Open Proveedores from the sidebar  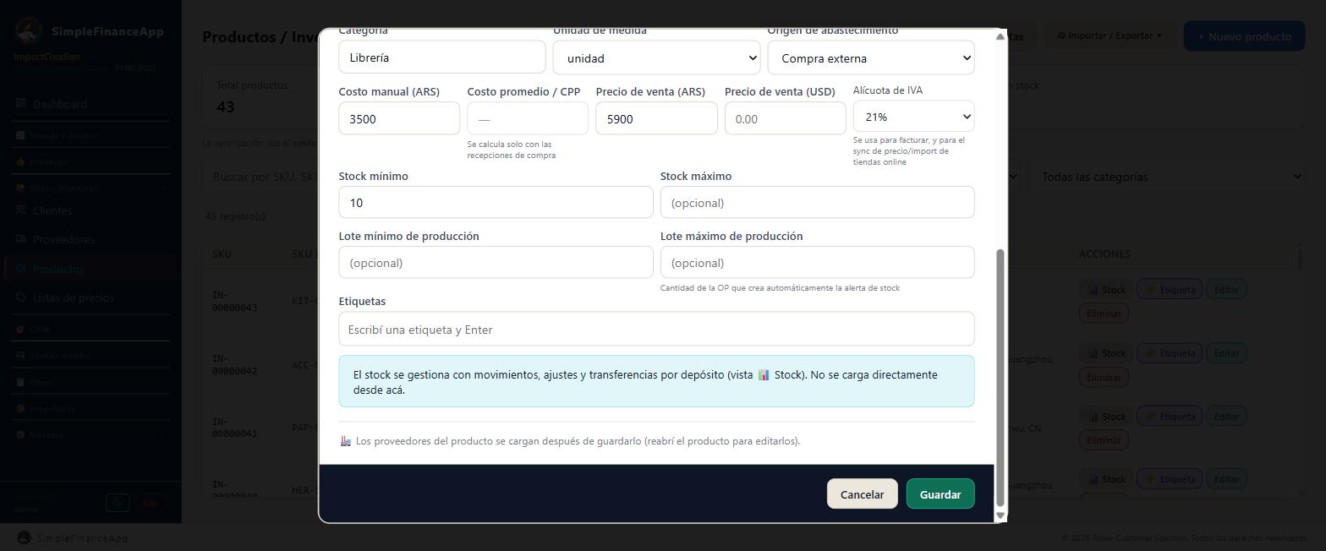pyautogui.click(x=89, y=239)
